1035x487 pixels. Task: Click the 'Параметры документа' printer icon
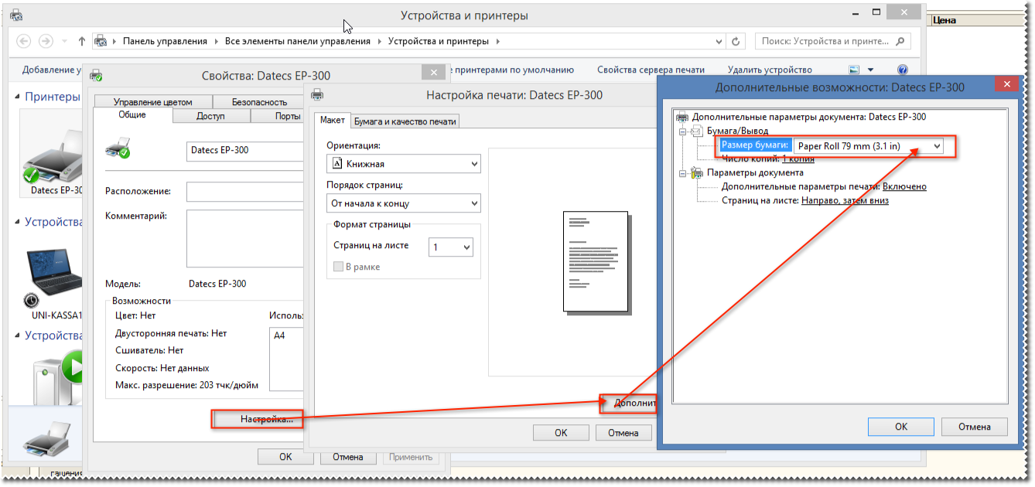coord(696,173)
